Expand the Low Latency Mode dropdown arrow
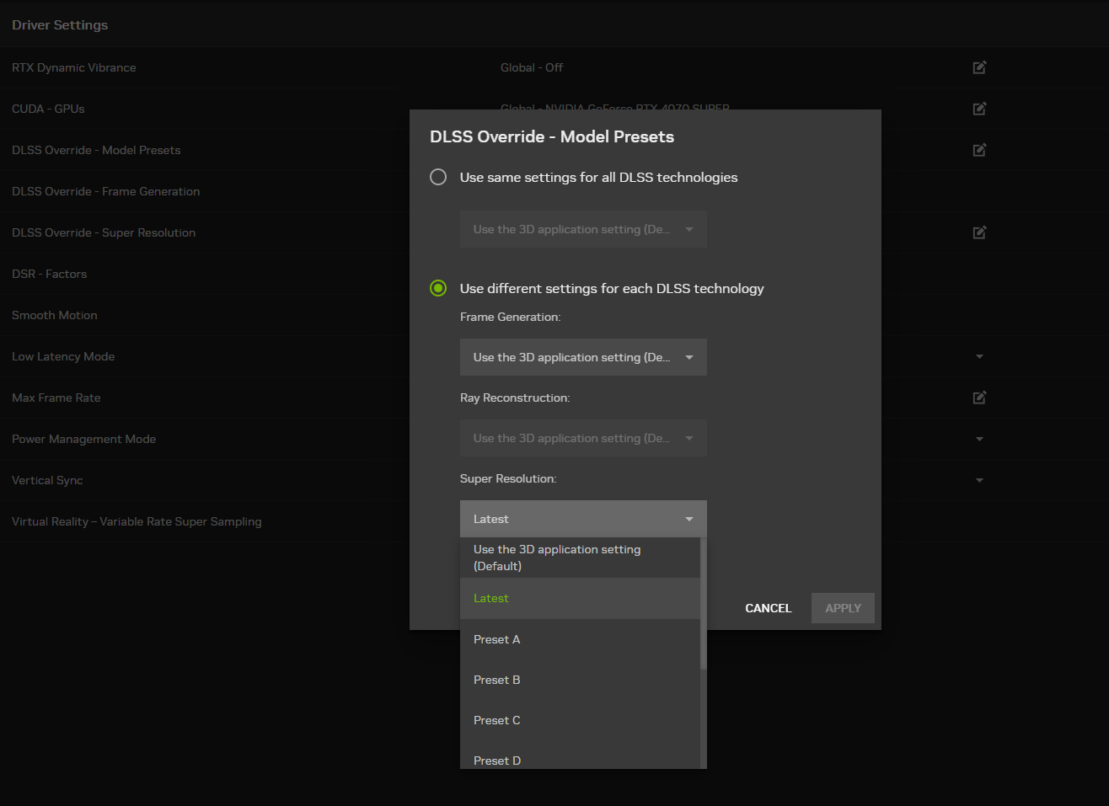Viewport: 1109px width, 806px height. (x=979, y=357)
